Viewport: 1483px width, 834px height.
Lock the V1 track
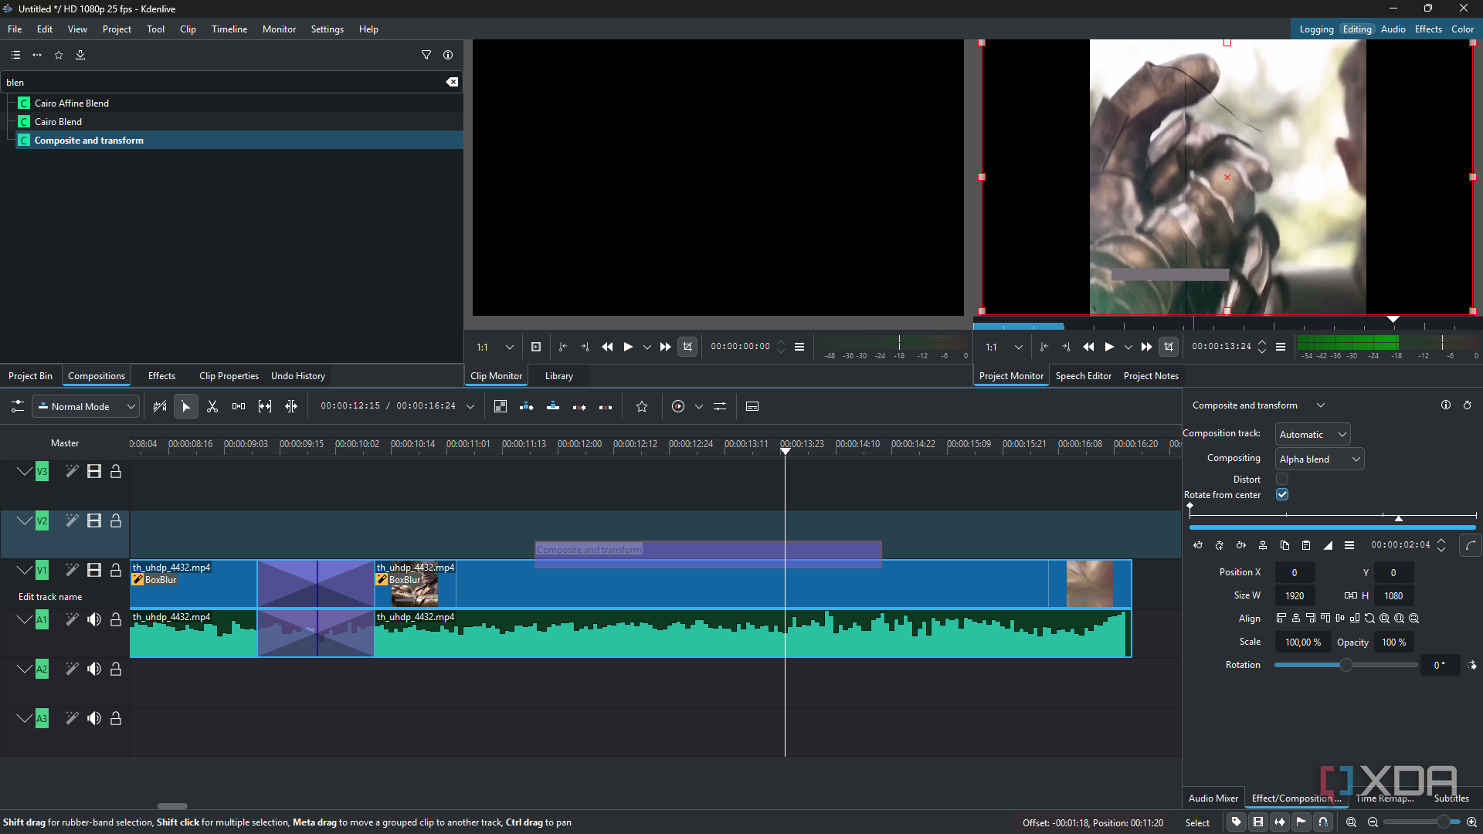[115, 570]
